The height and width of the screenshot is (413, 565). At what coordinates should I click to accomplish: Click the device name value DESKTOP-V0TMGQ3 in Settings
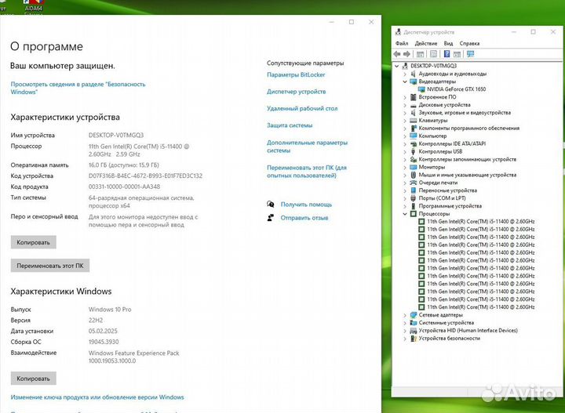coord(116,136)
